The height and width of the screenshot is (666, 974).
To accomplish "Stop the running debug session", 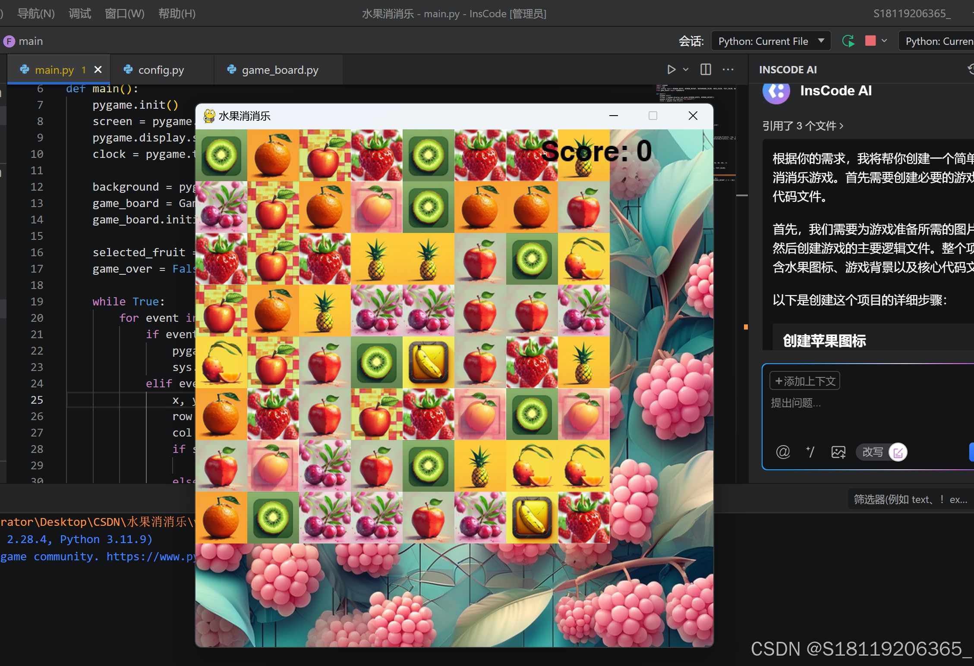I will tap(870, 41).
